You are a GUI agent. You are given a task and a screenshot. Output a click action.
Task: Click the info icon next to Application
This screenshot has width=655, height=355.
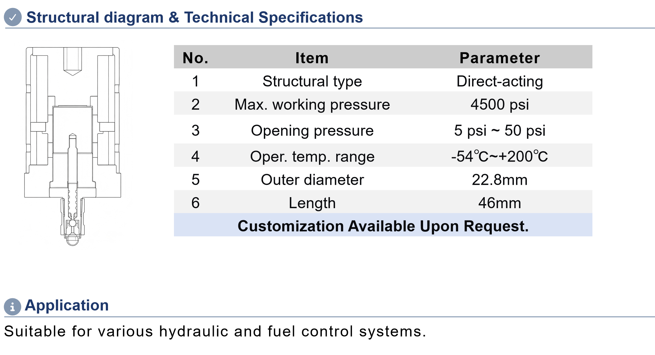13,306
